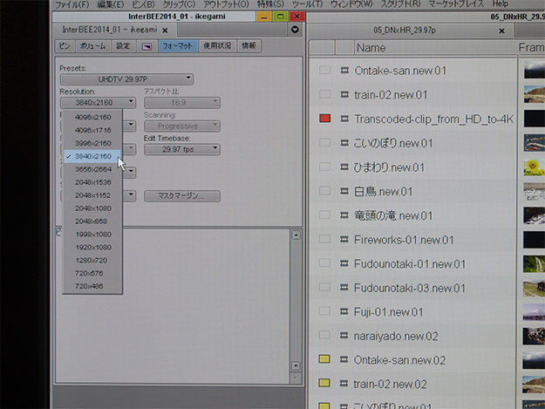Screen dimensions: 545x409
Task: Switch to the ボリューム tab
Action: [92, 46]
